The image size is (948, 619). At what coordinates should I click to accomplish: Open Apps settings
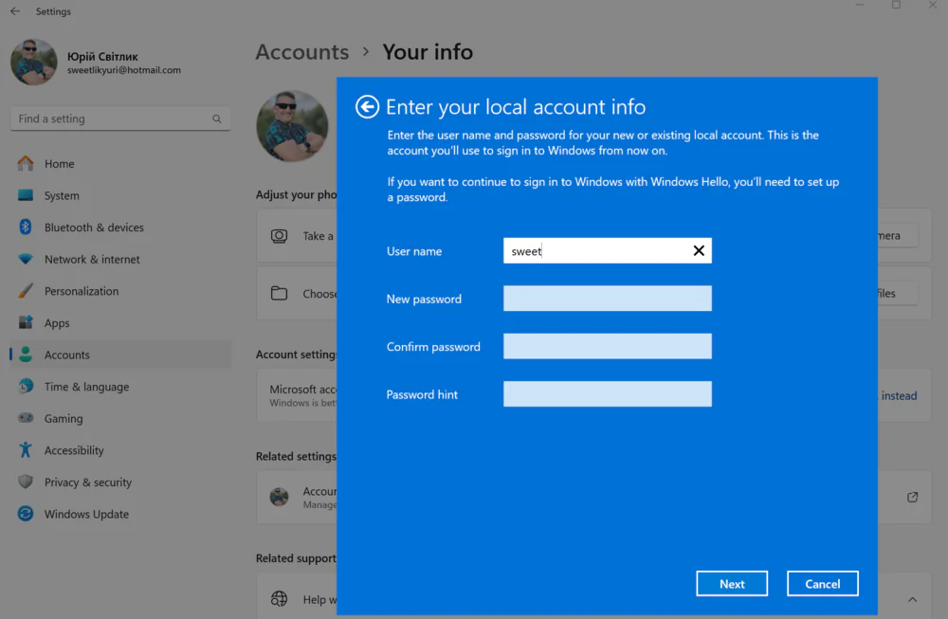(x=120, y=323)
